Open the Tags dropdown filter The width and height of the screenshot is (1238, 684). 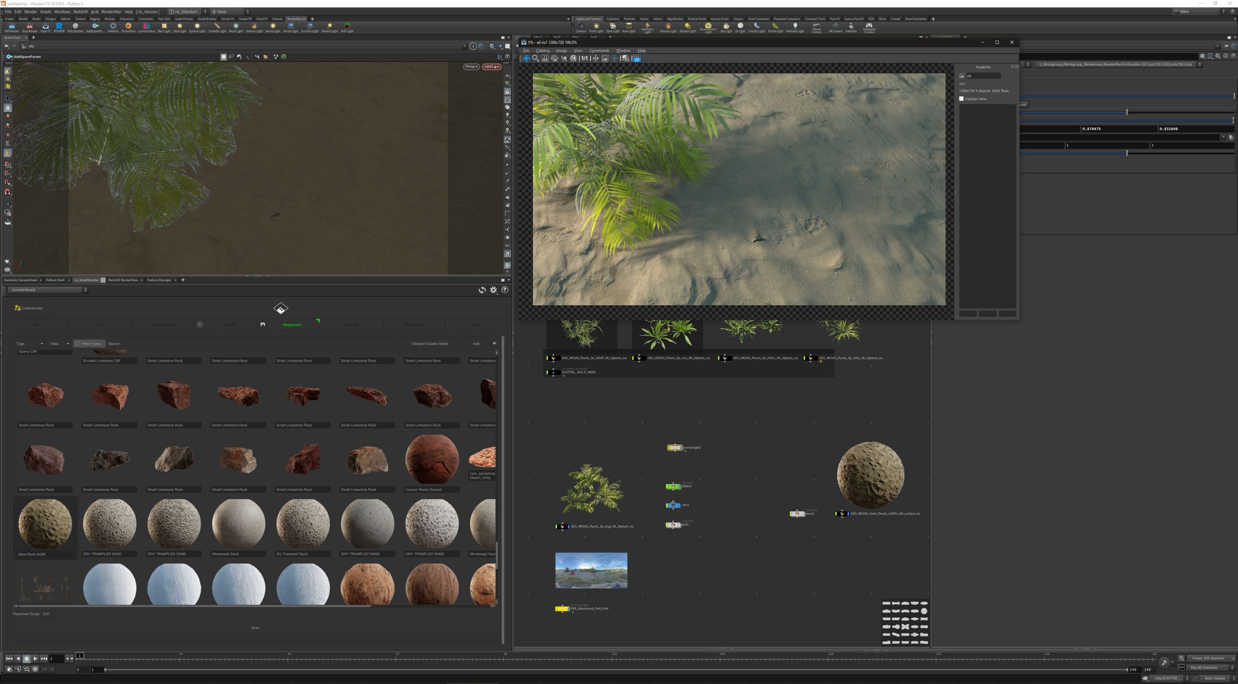29,343
